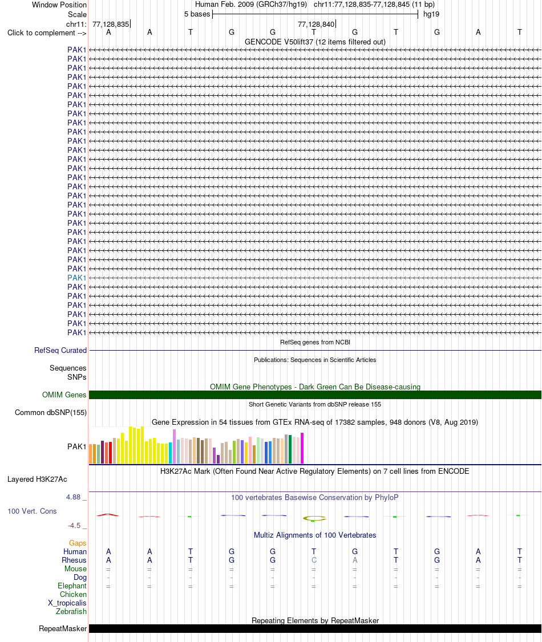Click the "Scale" label in the ruler
Screen dimensions: 542x642
pos(77,14)
